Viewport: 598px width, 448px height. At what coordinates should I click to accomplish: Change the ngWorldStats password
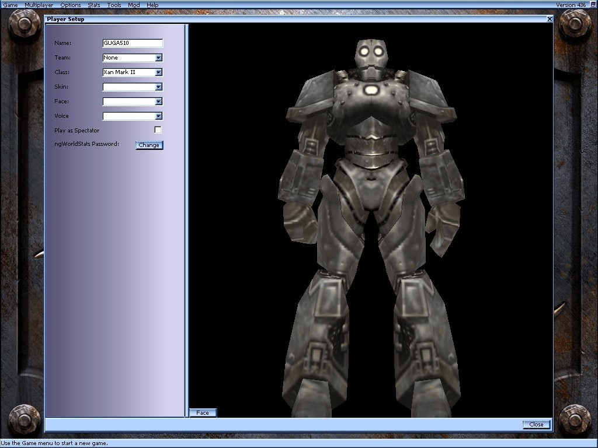(149, 145)
